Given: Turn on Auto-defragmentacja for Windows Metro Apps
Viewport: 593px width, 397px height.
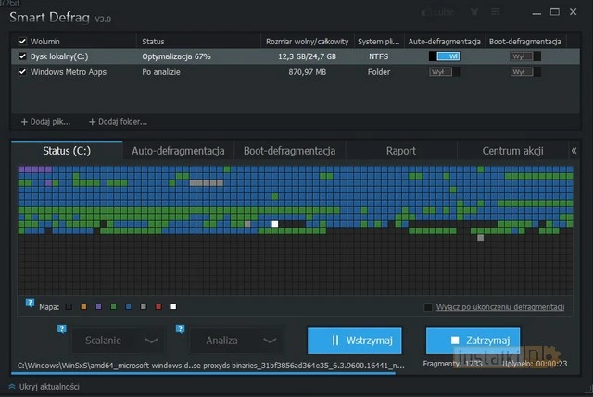Looking at the screenshot, I should click(445, 72).
